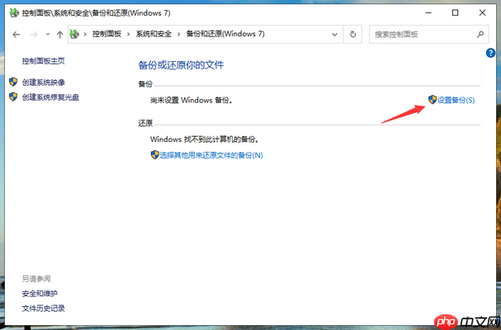Screen dimensions: 501x330
Task: Select 控制面板 breadcrumb in address bar
Action: [x=106, y=34]
